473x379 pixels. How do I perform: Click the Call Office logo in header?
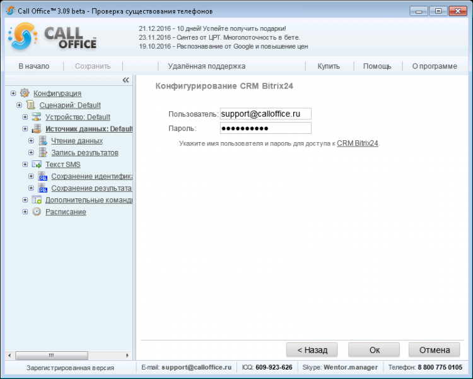pos(52,37)
